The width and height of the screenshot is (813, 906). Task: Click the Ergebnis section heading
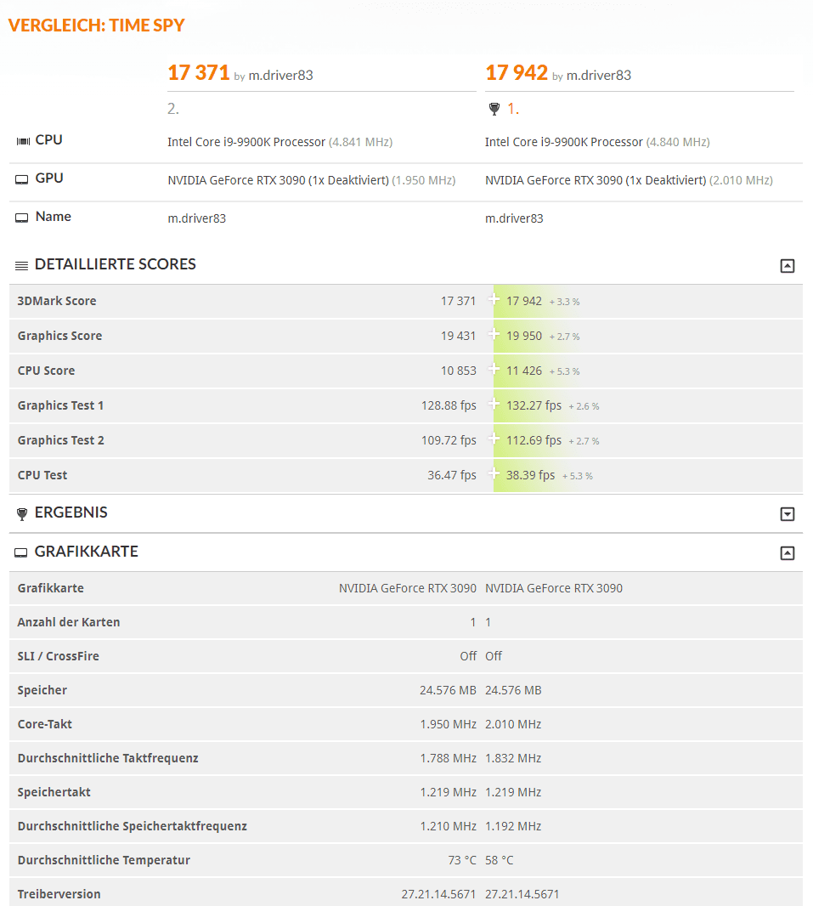tap(71, 512)
